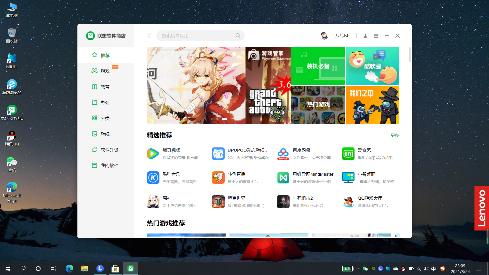Screen dimensions: 489x275
Task: Open the 推荐 sidebar section
Action: click(x=106, y=55)
